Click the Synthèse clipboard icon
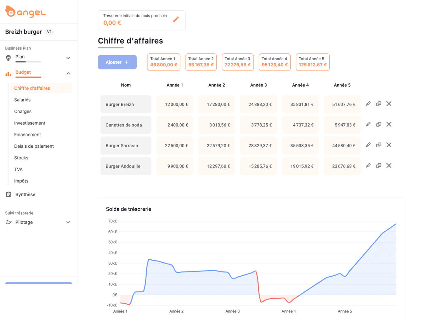 click(8, 194)
